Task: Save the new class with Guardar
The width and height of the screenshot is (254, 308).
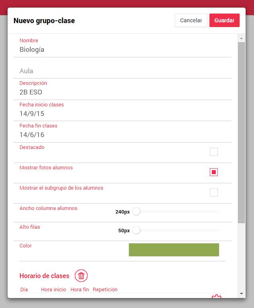Action: tap(225, 20)
